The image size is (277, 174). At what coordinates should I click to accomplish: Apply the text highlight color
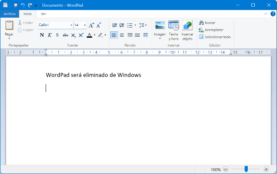pos(100,35)
